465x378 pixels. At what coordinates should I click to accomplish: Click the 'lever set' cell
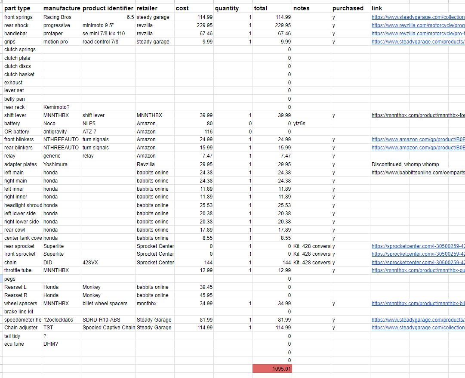22,90
